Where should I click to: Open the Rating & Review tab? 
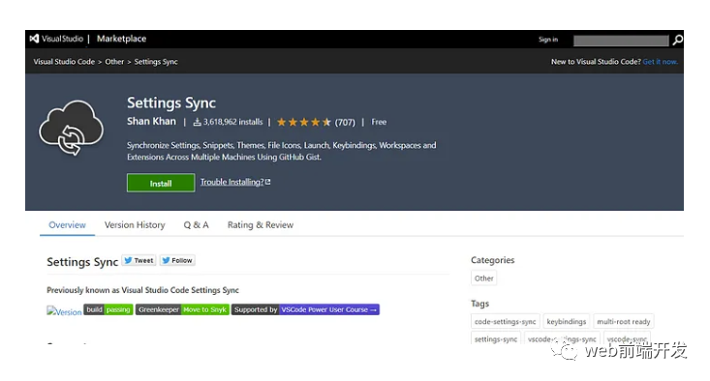click(x=261, y=224)
